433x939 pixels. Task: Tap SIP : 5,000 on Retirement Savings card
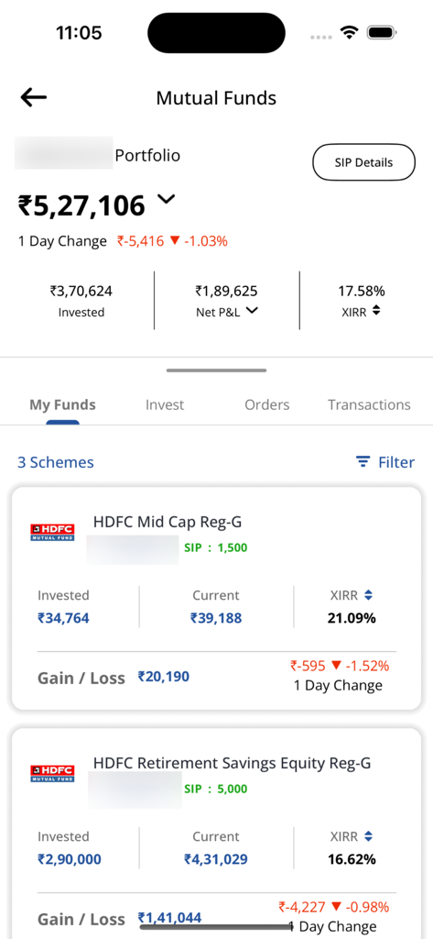point(216,789)
